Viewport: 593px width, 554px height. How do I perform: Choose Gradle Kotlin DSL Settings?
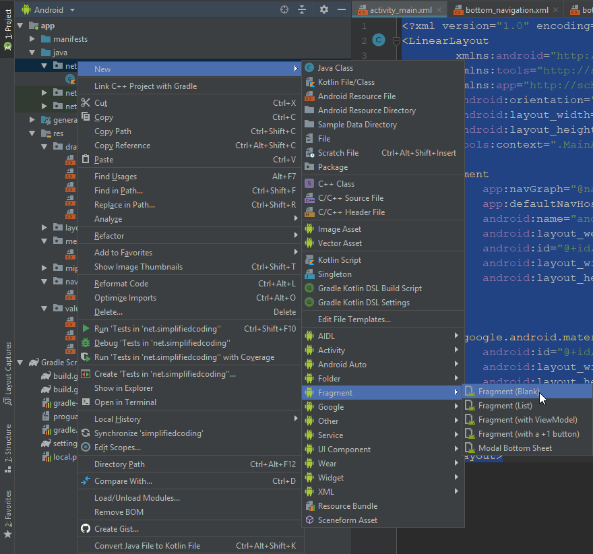(383, 303)
